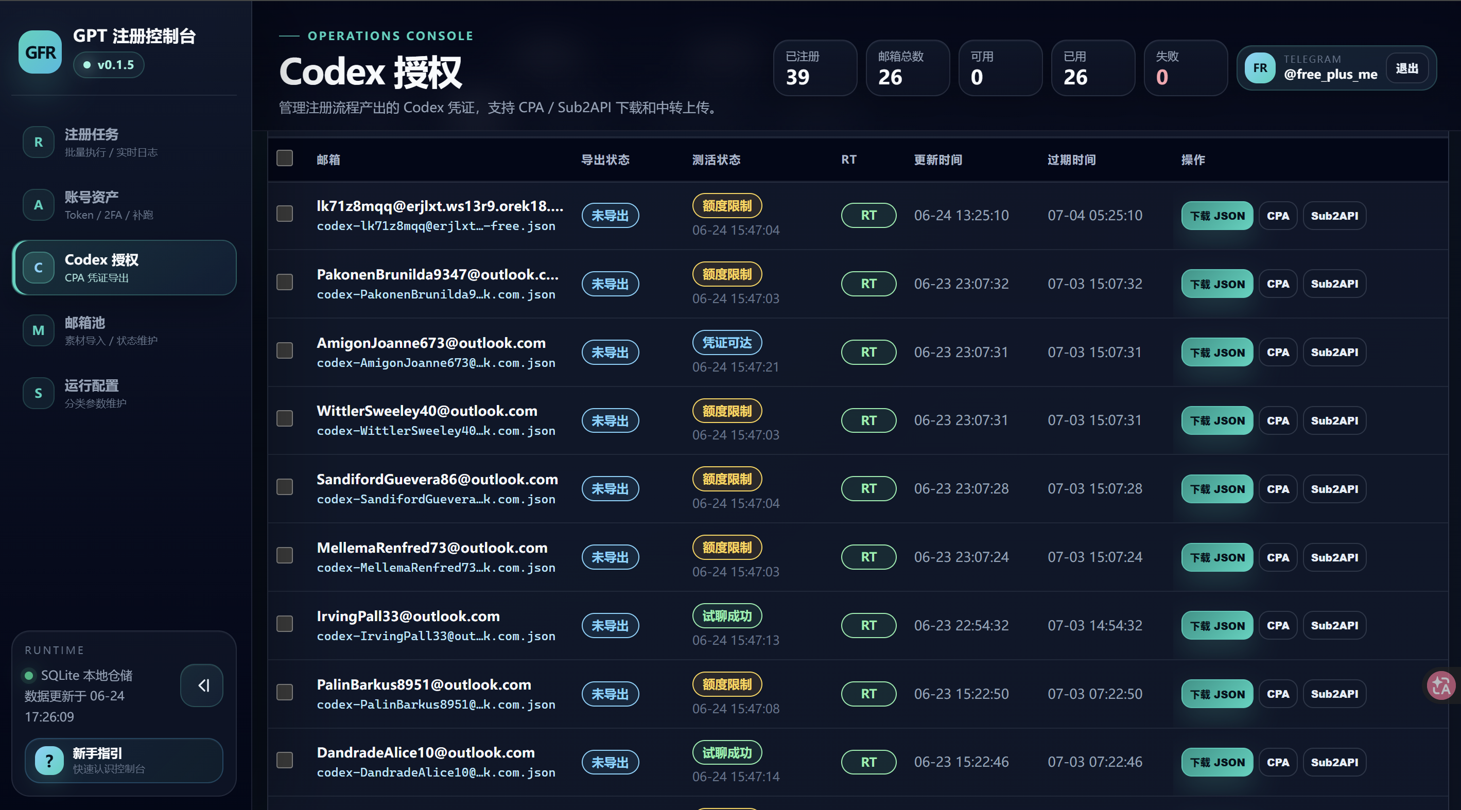Click 凭证可达 status badge
1461x810 pixels.
point(726,342)
